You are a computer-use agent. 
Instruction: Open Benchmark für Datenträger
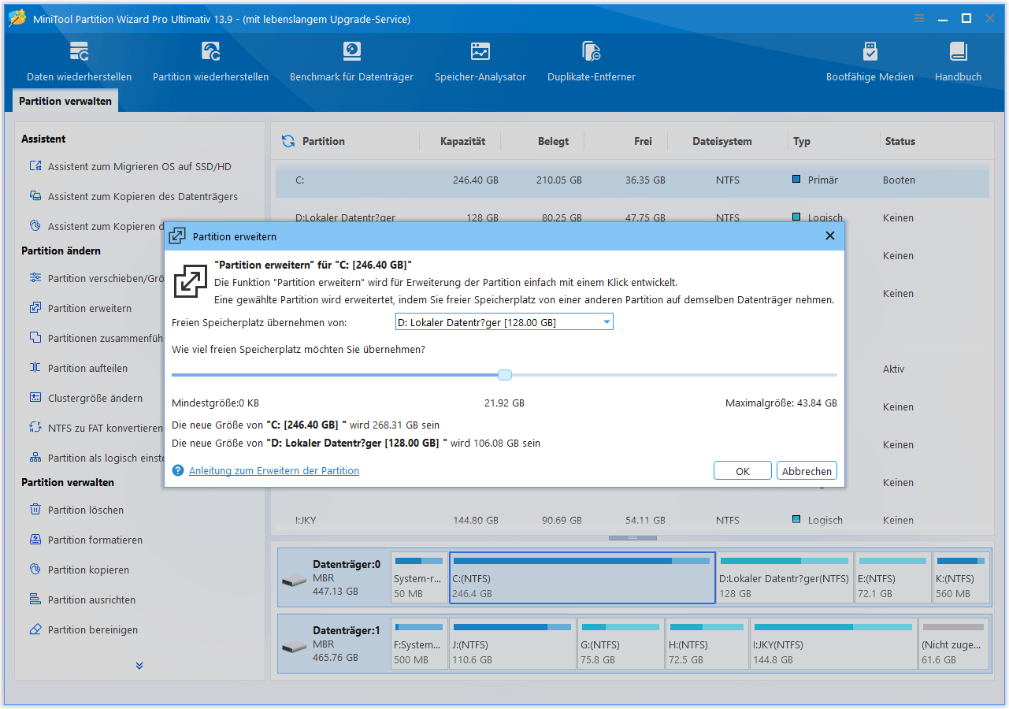(x=351, y=61)
